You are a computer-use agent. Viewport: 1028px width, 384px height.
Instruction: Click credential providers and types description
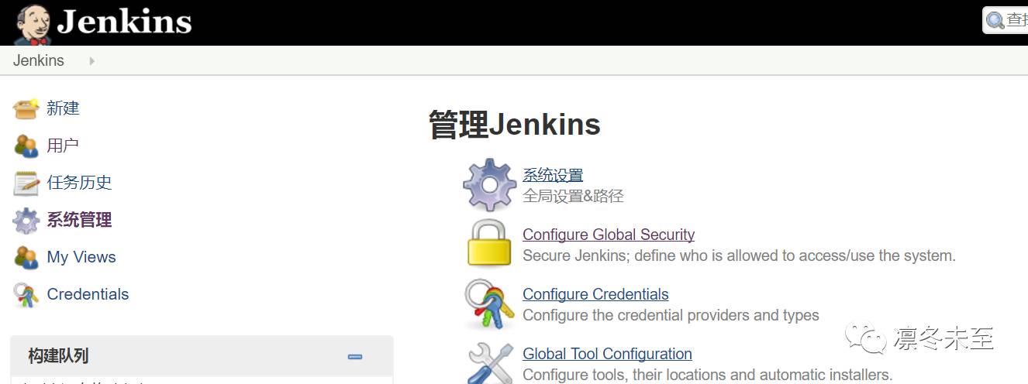pyautogui.click(x=671, y=315)
